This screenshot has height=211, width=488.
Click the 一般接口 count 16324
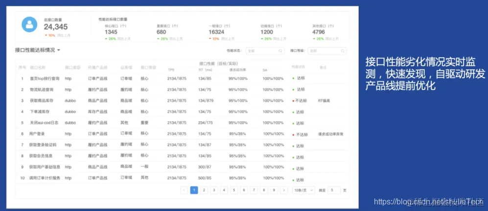(x=216, y=32)
